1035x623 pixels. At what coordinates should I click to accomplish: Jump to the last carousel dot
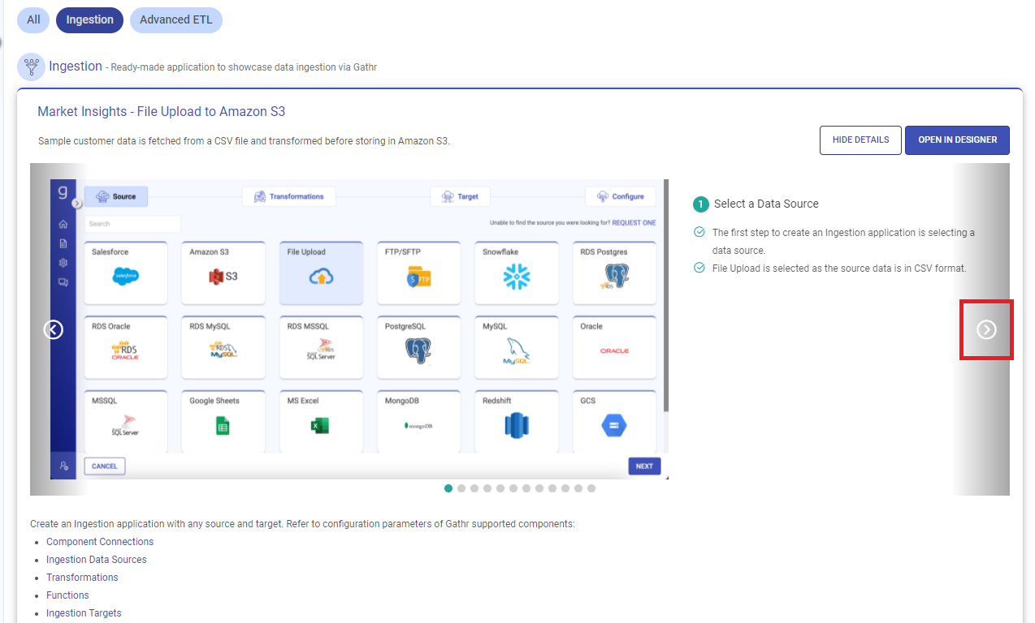click(x=591, y=488)
